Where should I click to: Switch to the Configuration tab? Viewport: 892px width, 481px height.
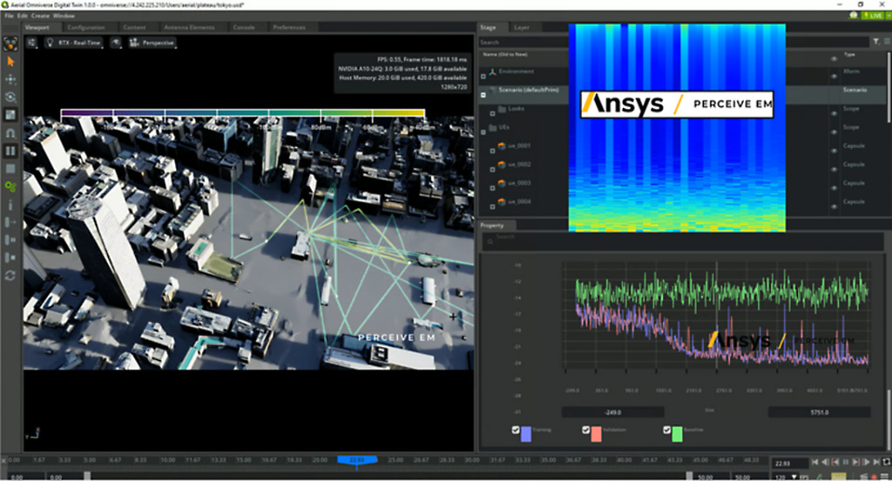click(x=86, y=27)
